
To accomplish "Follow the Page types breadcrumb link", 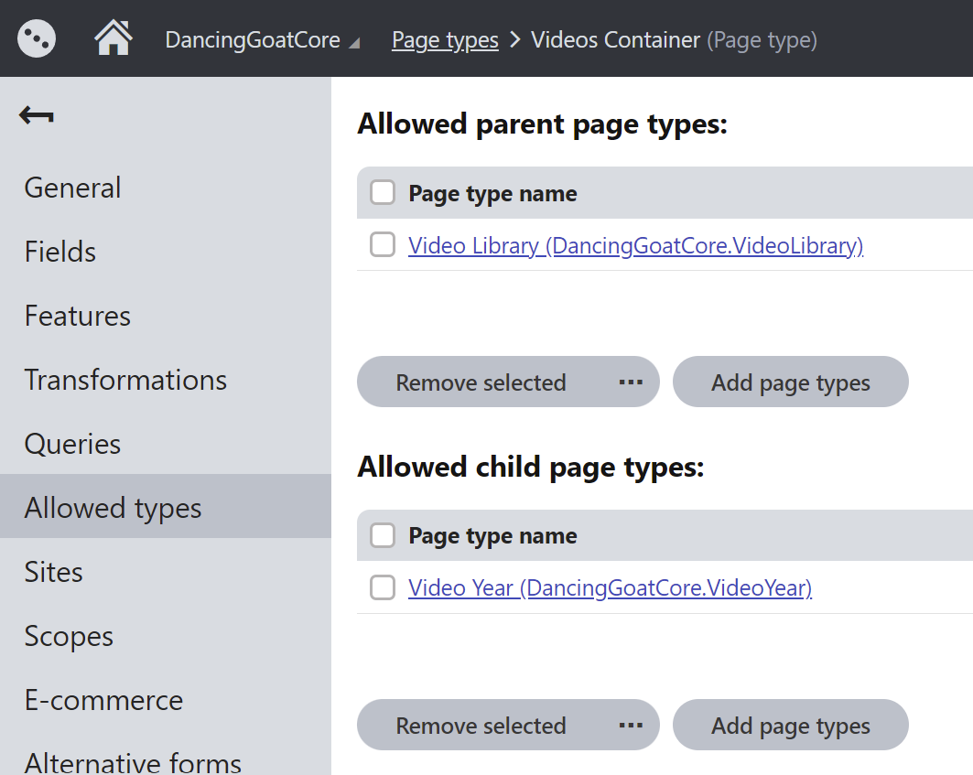I will (x=445, y=40).
